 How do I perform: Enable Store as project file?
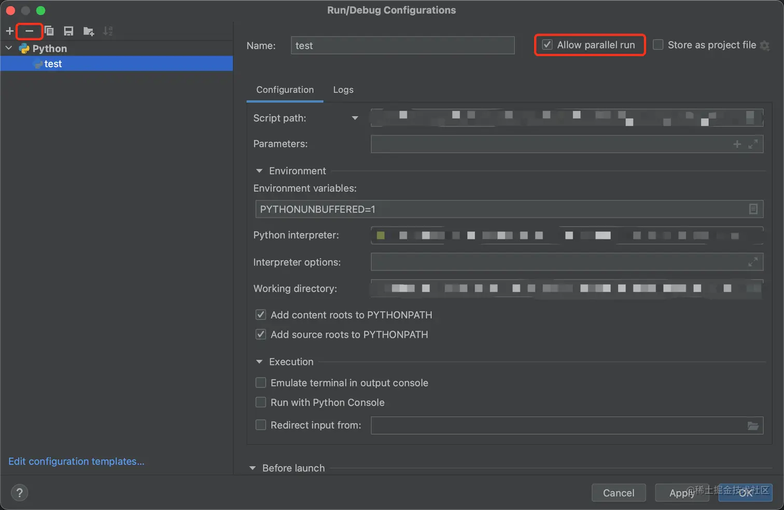pyautogui.click(x=658, y=45)
